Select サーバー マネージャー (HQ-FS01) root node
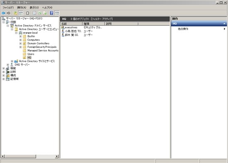228x163 pixels. point(24,19)
